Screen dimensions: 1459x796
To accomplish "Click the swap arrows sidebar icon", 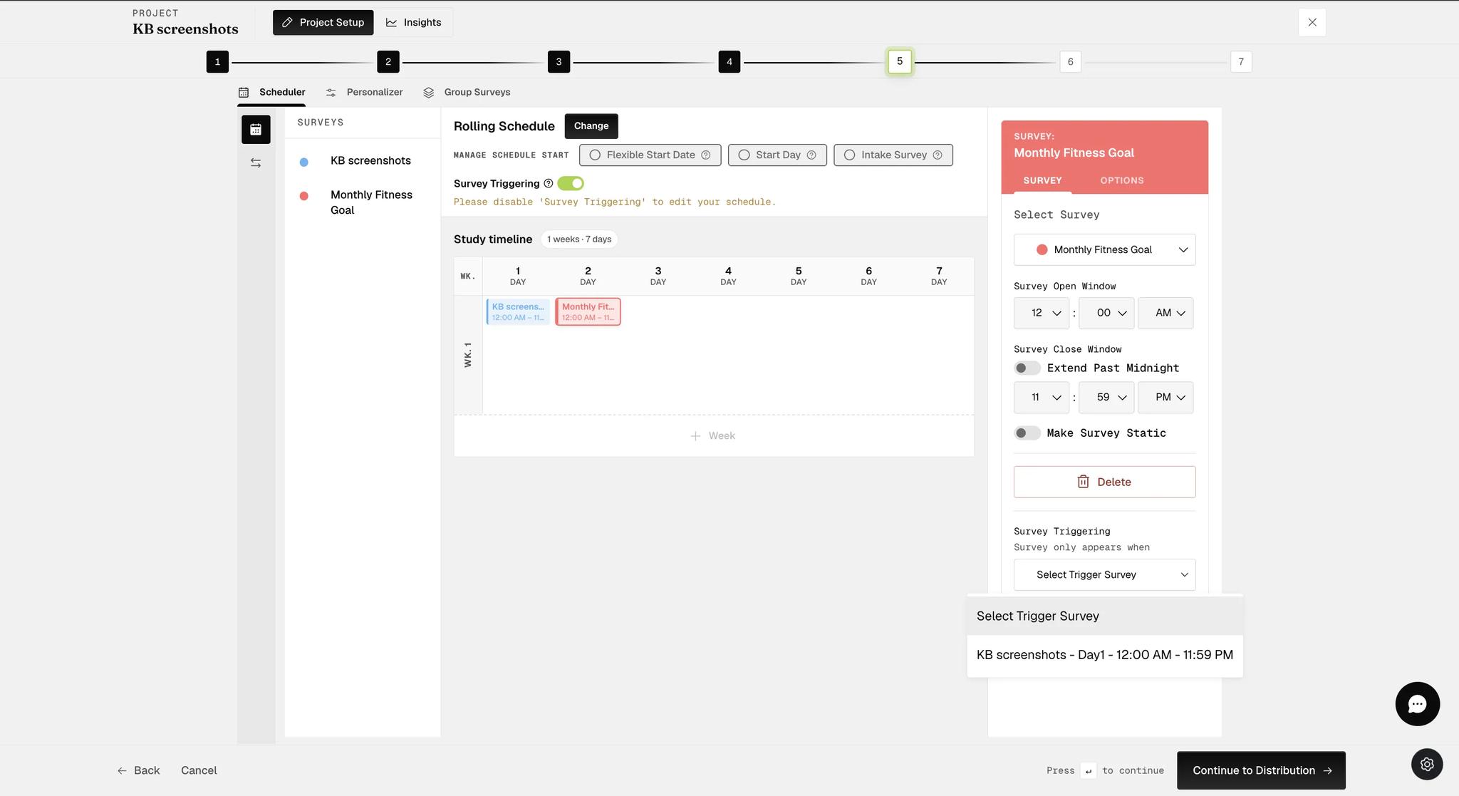I will tap(256, 163).
